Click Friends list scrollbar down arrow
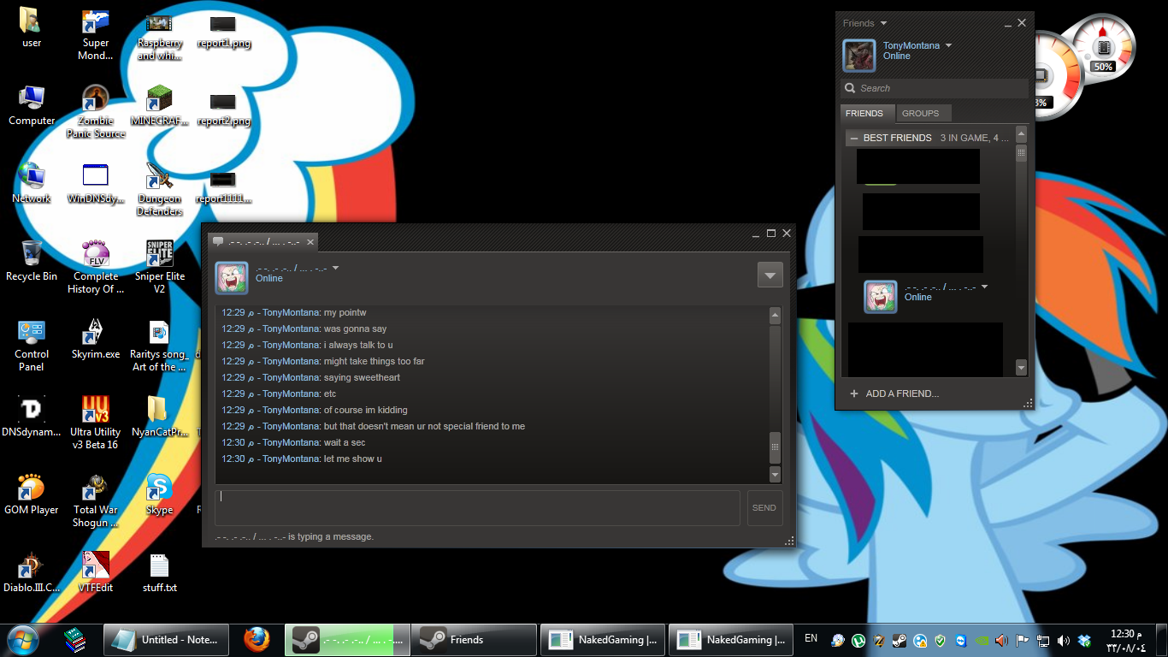This screenshot has height=657, width=1168. 1021,367
